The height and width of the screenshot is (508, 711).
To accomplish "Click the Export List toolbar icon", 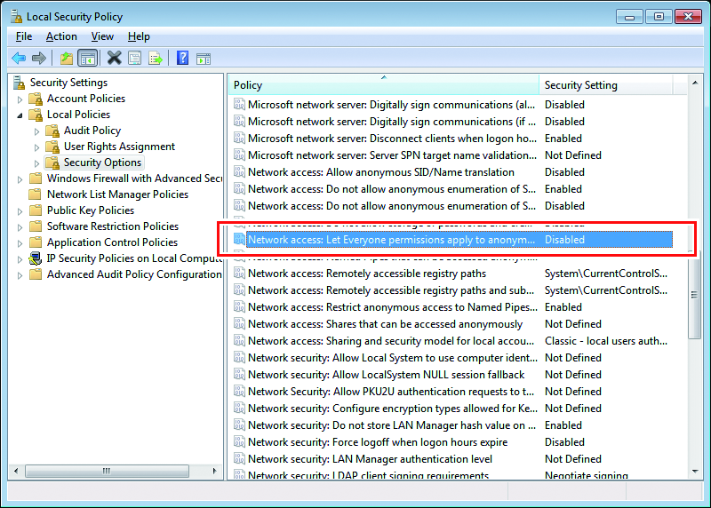I will 156,59.
